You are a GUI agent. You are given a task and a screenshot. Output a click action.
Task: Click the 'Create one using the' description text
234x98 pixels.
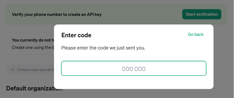coord(33,48)
